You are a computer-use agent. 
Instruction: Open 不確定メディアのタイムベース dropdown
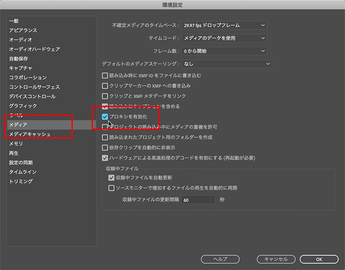click(x=224, y=25)
